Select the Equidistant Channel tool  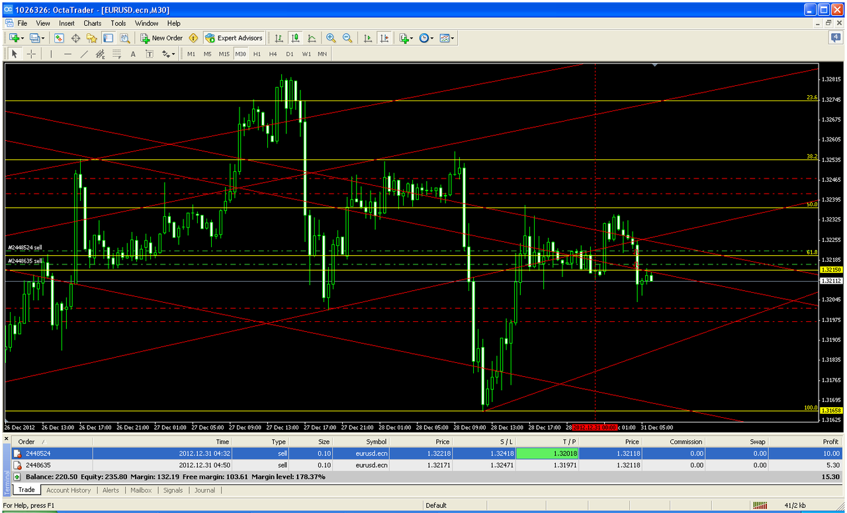point(101,54)
